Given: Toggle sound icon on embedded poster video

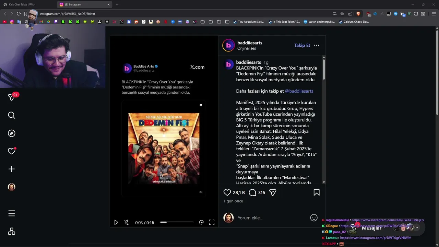Looking at the screenshot, I should click(201, 192).
